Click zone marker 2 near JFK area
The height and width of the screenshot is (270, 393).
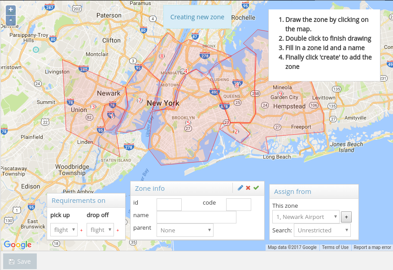(236, 131)
